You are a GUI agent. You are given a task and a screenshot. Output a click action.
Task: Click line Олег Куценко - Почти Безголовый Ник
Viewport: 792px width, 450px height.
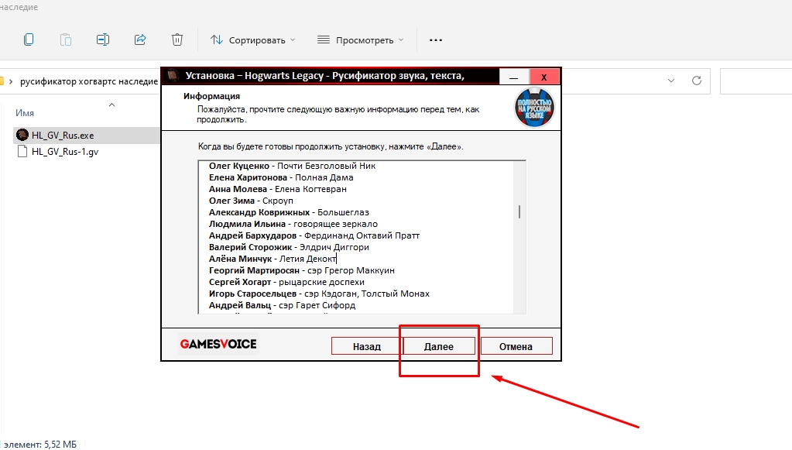coord(292,166)
